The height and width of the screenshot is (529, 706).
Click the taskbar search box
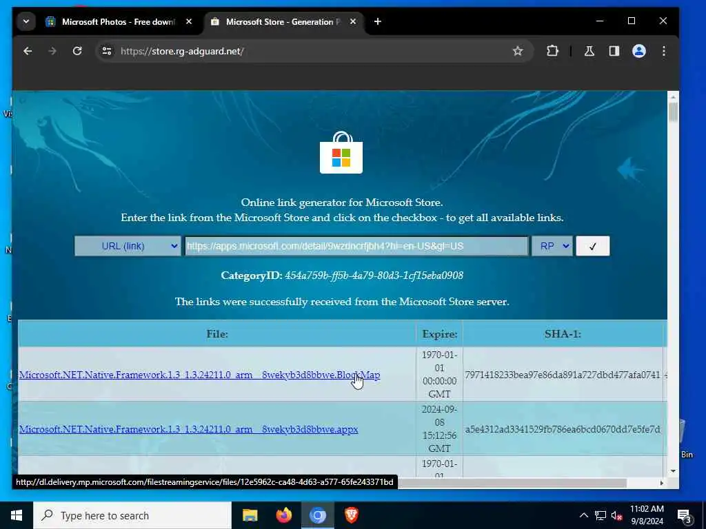(132, 515)
